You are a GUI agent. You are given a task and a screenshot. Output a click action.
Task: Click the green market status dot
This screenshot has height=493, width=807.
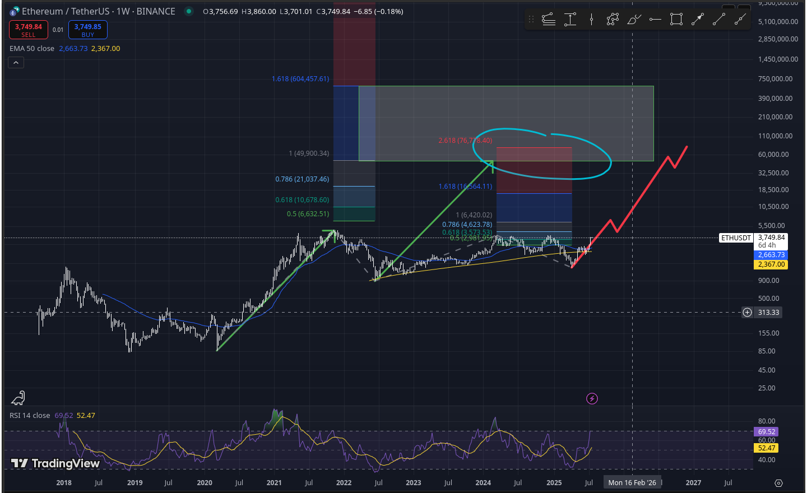[189, 11]
